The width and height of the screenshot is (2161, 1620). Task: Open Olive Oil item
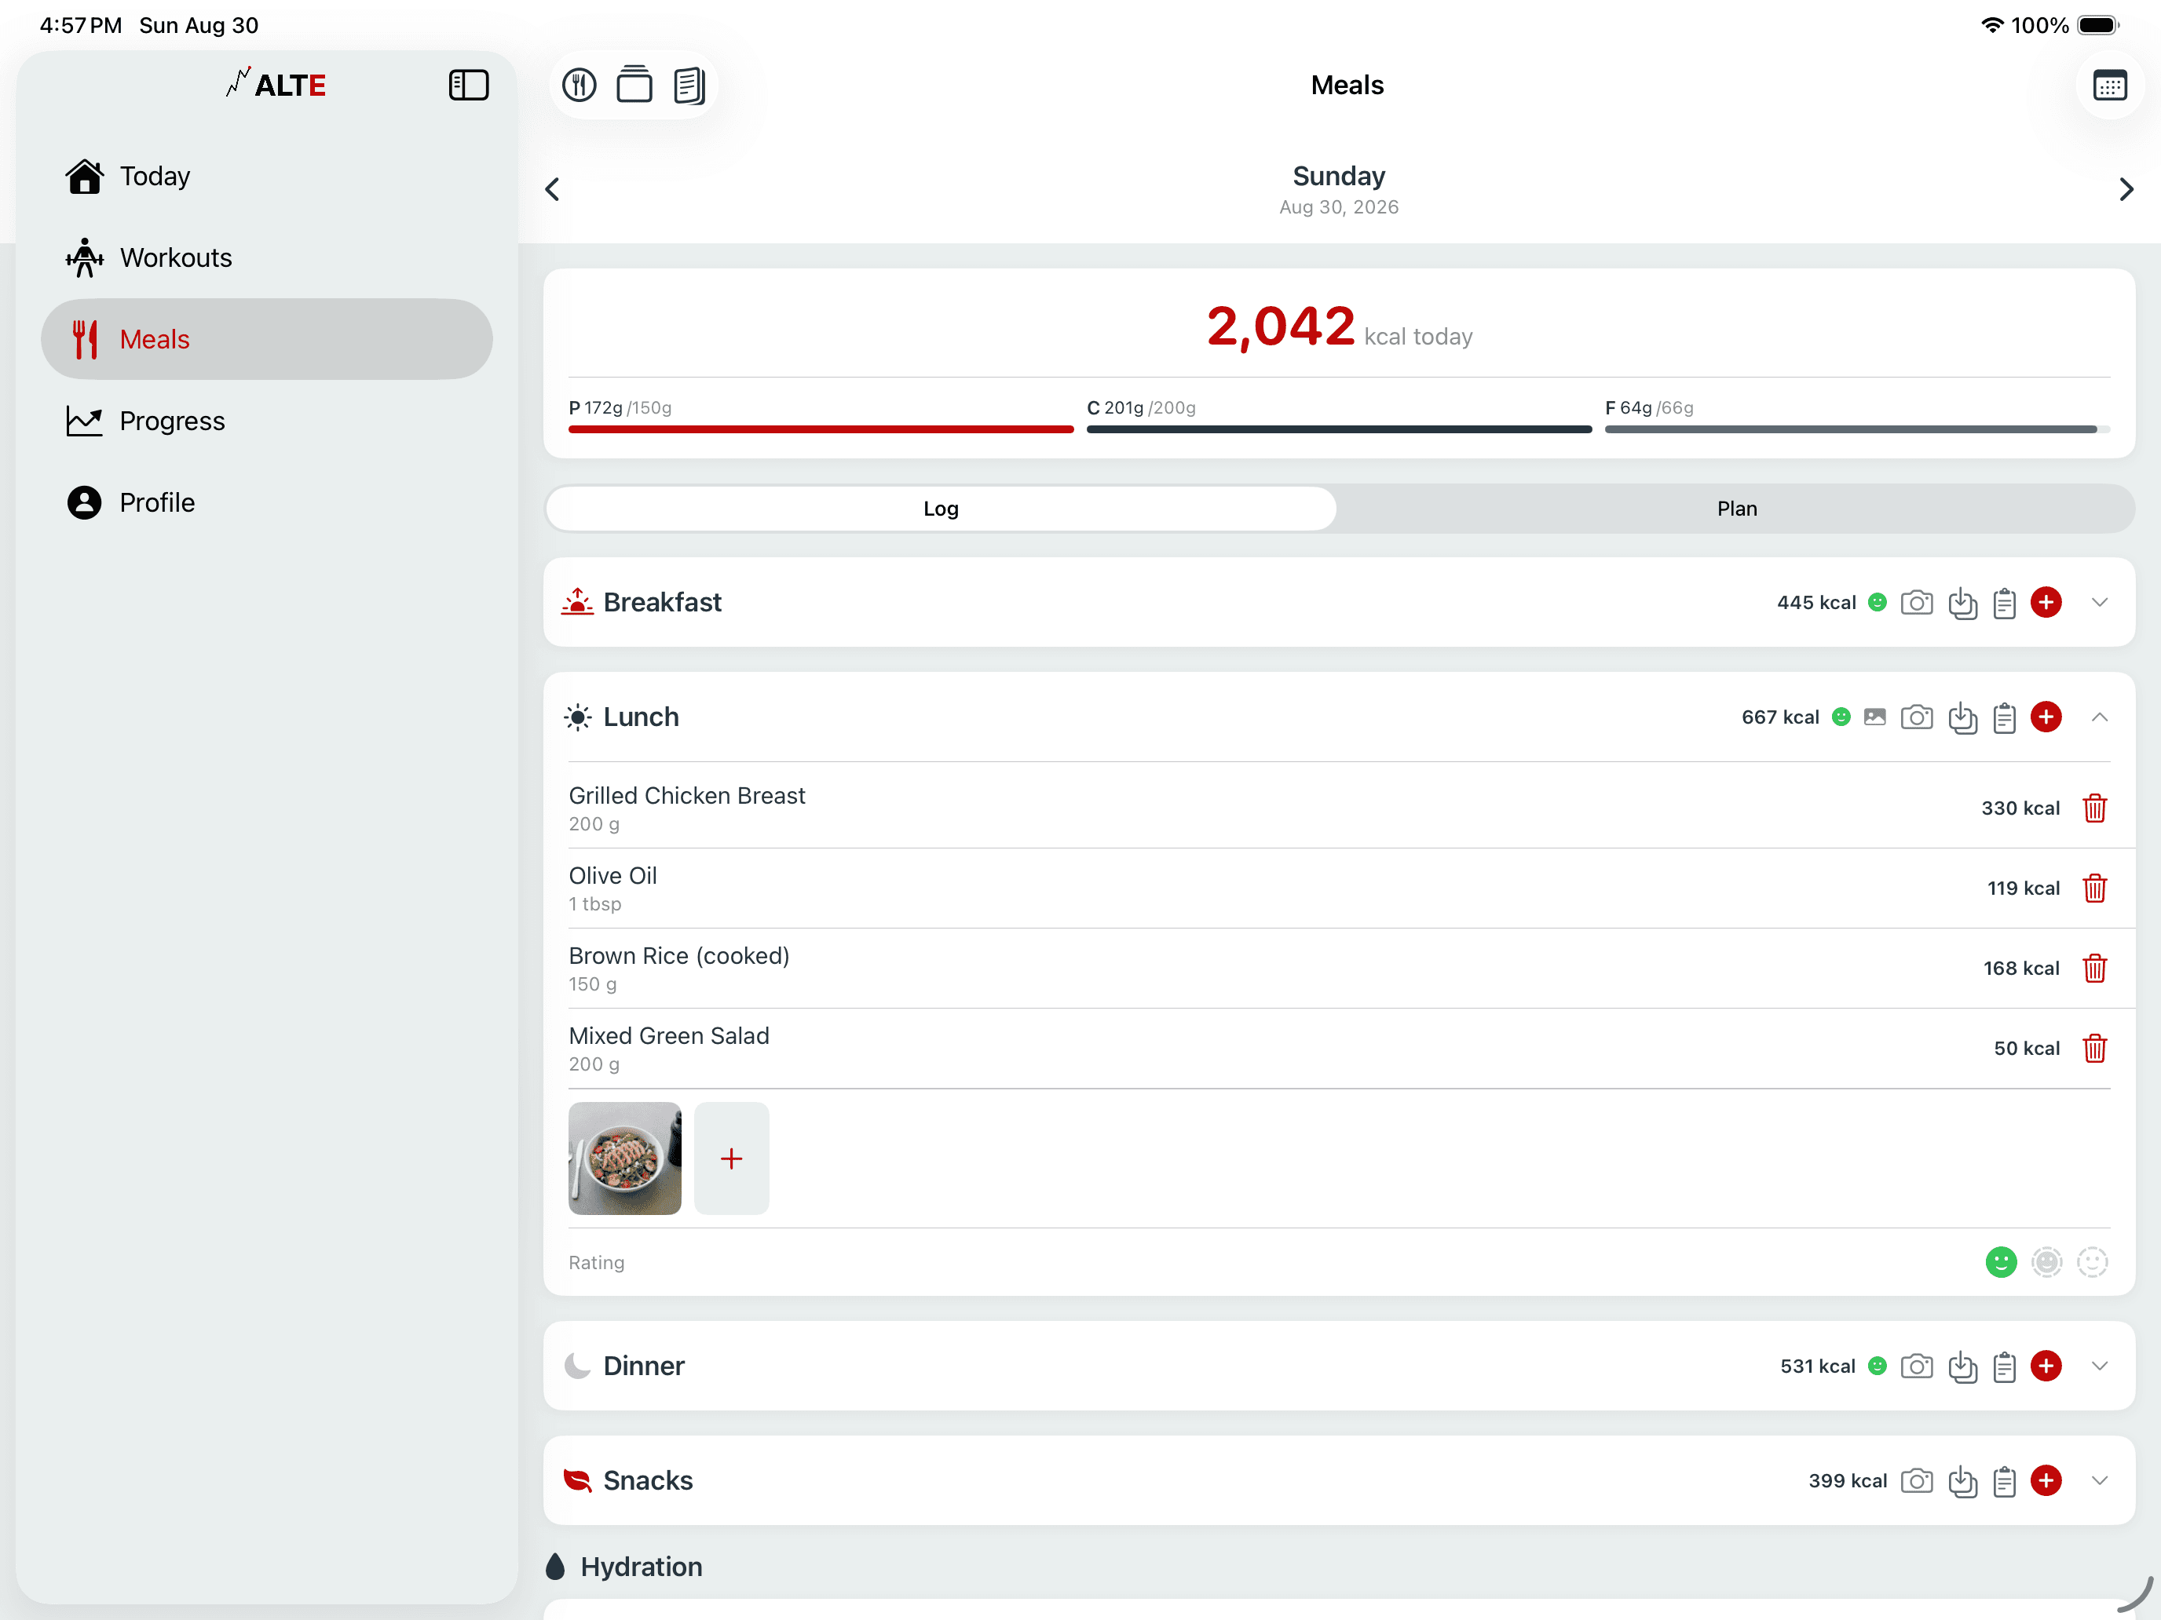(x=1338, y=888)
